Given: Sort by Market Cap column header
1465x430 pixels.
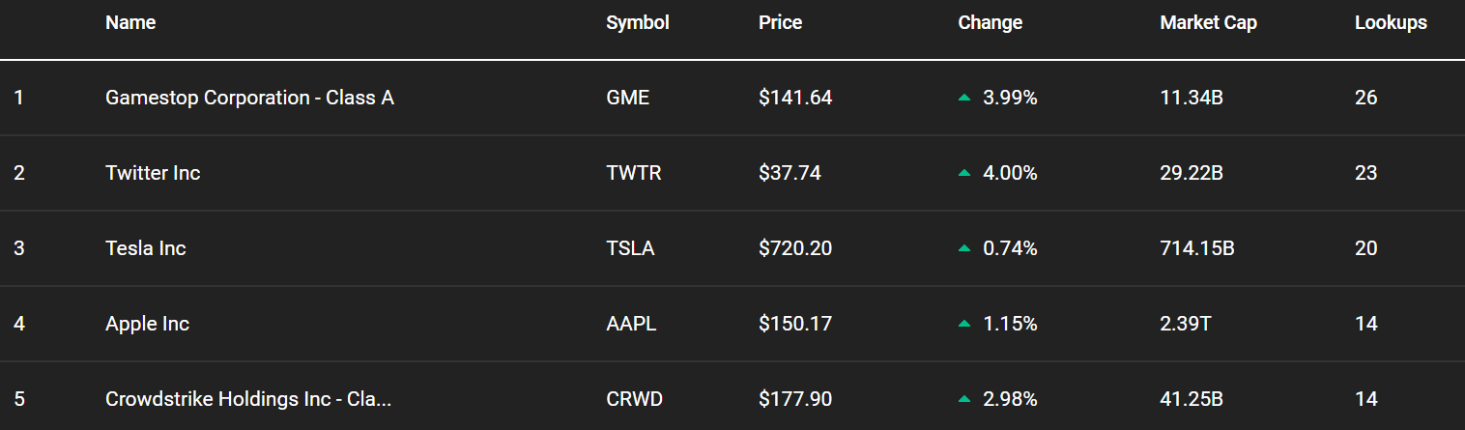Looking at the screenshot, I should pos(1209,22).
